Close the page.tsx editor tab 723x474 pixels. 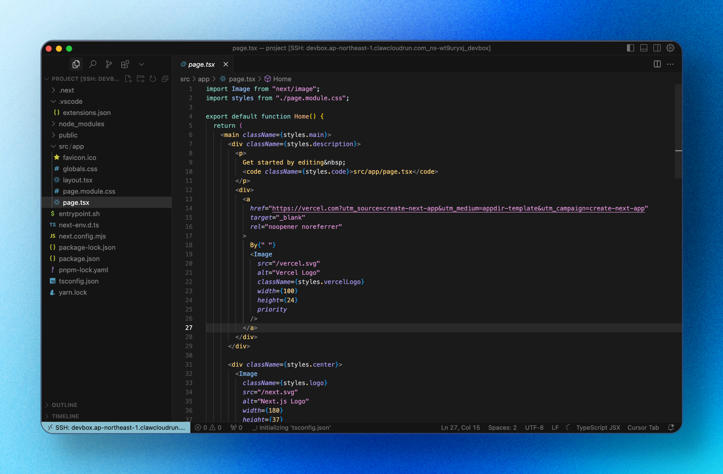pos(226,64)
